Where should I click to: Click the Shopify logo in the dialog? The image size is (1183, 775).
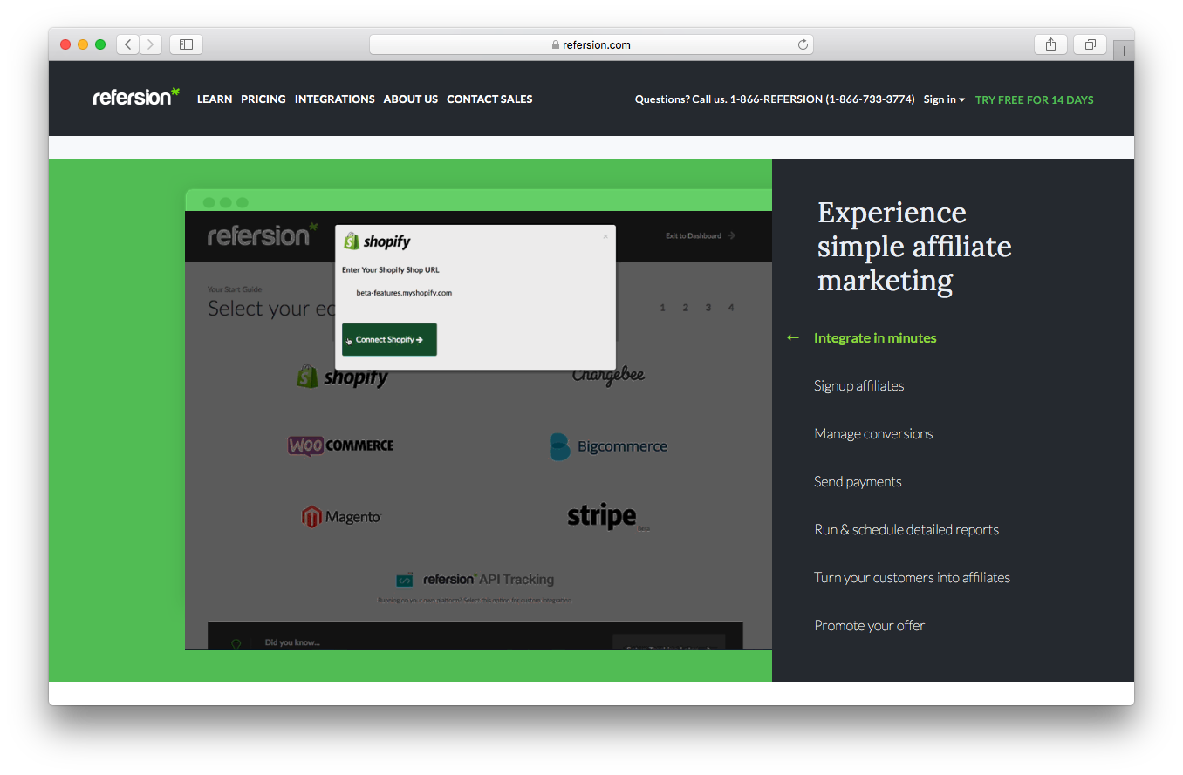coord(377,241)
